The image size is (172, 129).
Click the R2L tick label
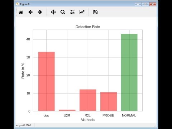click(87, 115)
